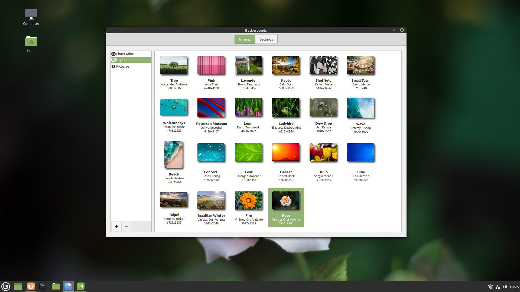The width and height of the screenshot is (520, 292).
Task: Switch to the Settings tab
Action: click(266, 39)
